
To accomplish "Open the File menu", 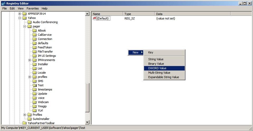I will [x=4, y=8].
